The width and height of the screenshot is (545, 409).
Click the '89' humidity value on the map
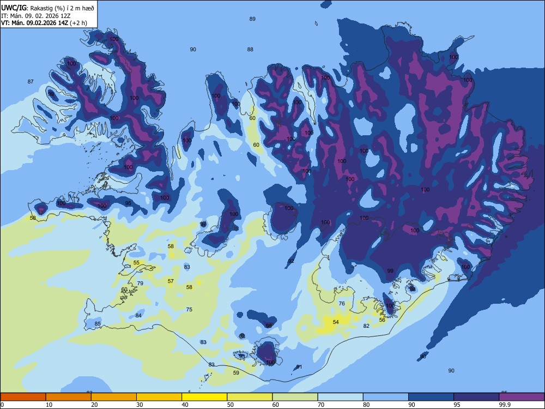coord(252,19)
